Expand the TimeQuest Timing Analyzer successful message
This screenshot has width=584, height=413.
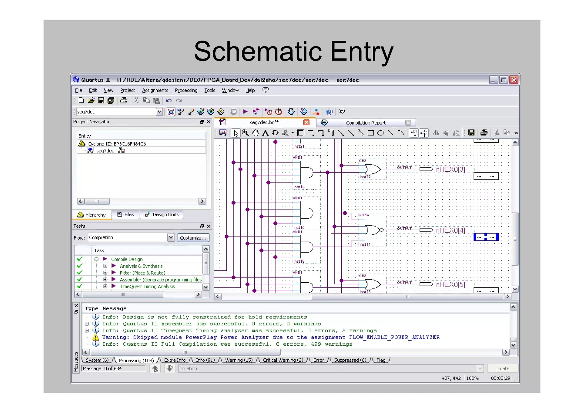point(87,331)
